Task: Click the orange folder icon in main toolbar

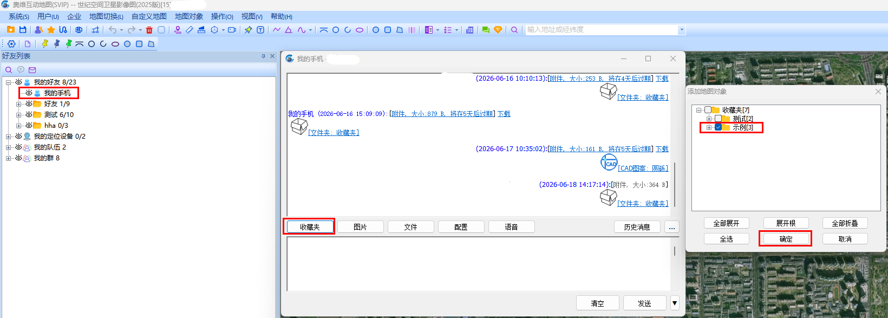Action: point(11,30)
